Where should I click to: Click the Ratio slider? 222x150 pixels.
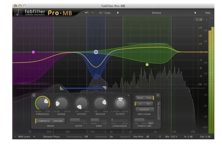[x=78, y=120]
